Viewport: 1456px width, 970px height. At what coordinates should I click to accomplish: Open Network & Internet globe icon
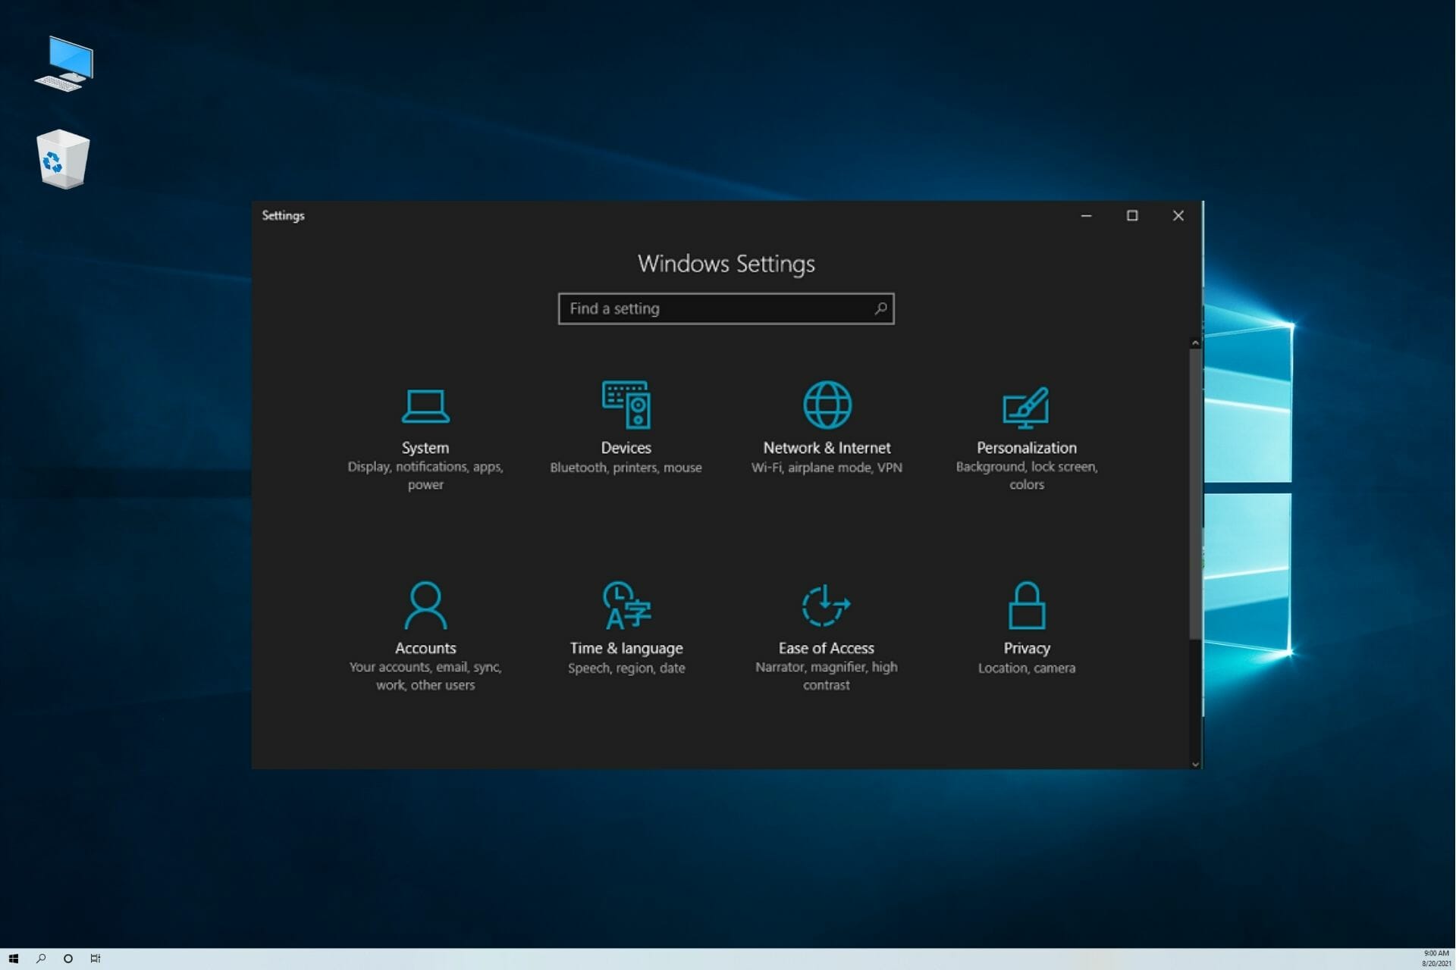827,405
